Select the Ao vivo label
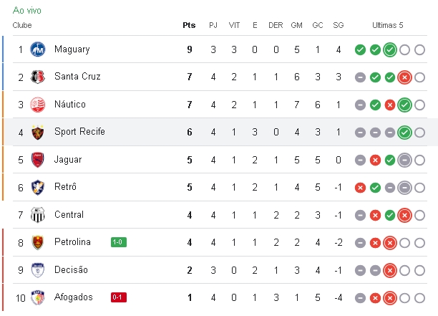The image size is (438, 316). [27, 10]
